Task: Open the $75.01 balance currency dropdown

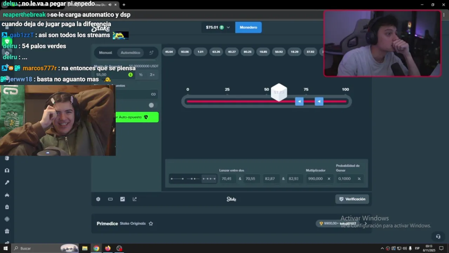Action: (x=217, y=27)
